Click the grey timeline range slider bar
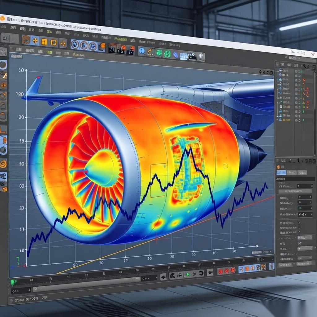 pyautogui.click(x=86, y=284)
